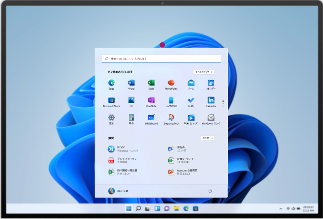The image size is (323, 219).
Task: Open all apps (すべてのアプリ) button
Action: tap(204, 72)
